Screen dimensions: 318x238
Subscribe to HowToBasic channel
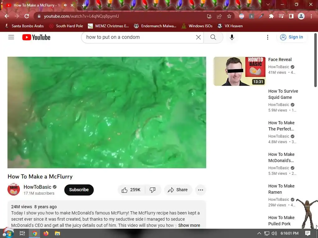point(79,190)
